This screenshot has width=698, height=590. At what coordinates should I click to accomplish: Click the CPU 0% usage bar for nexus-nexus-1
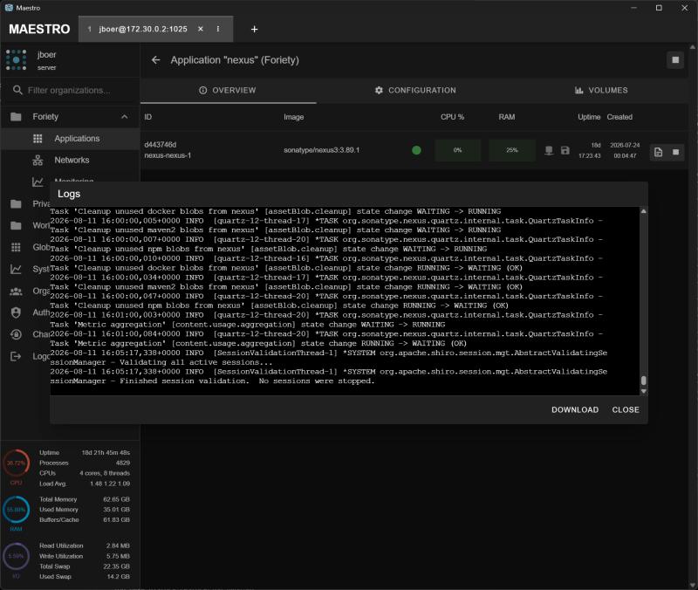click(x=457, y=150)
